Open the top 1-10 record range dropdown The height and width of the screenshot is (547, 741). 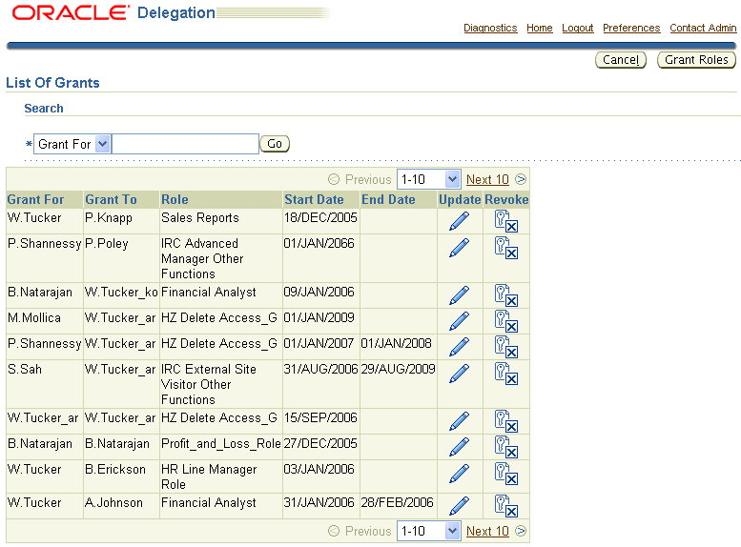coord(428,179)
